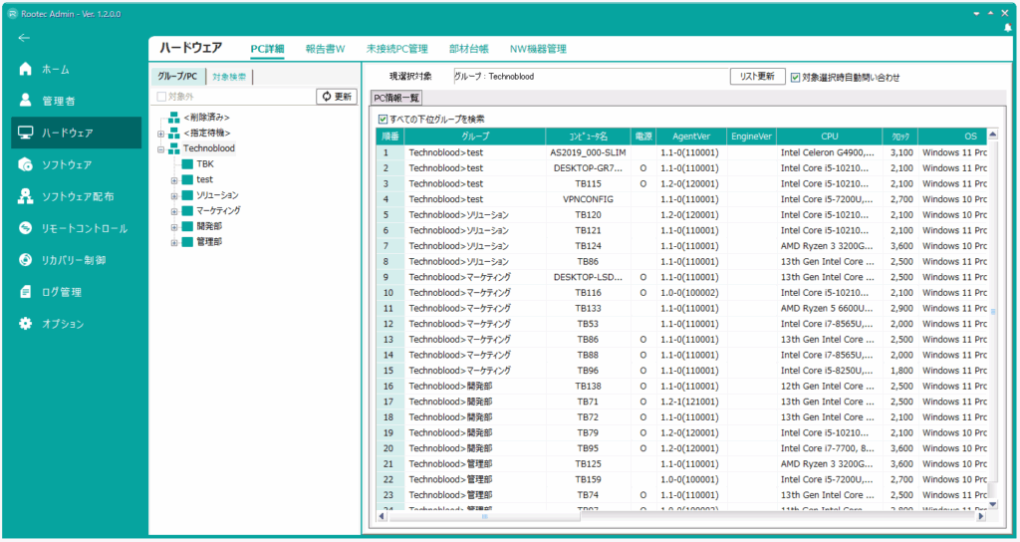
Task: Click the Remote Control icon
Action: click(x=26, y=228)
